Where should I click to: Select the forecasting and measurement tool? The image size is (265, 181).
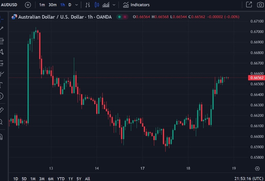pos(2,63)
